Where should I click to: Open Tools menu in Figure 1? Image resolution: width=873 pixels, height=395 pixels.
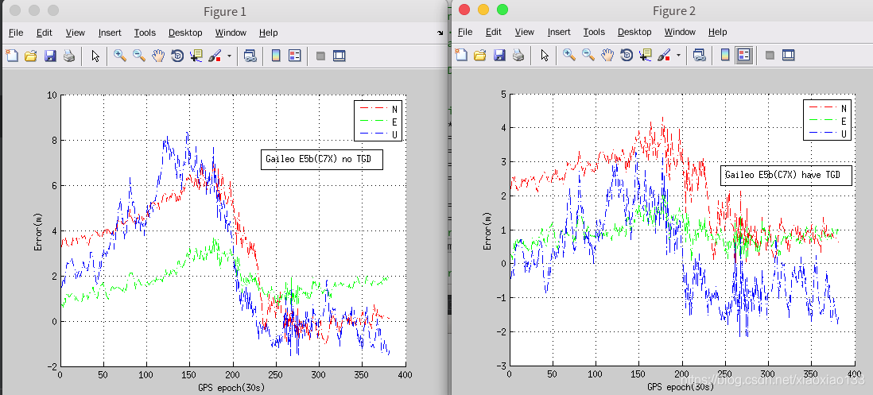(x=145, y=33)
